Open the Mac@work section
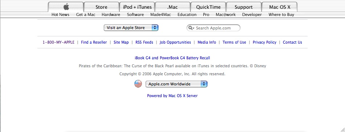The height and width of the screenshot is (132, 345). tap(226, 15)
